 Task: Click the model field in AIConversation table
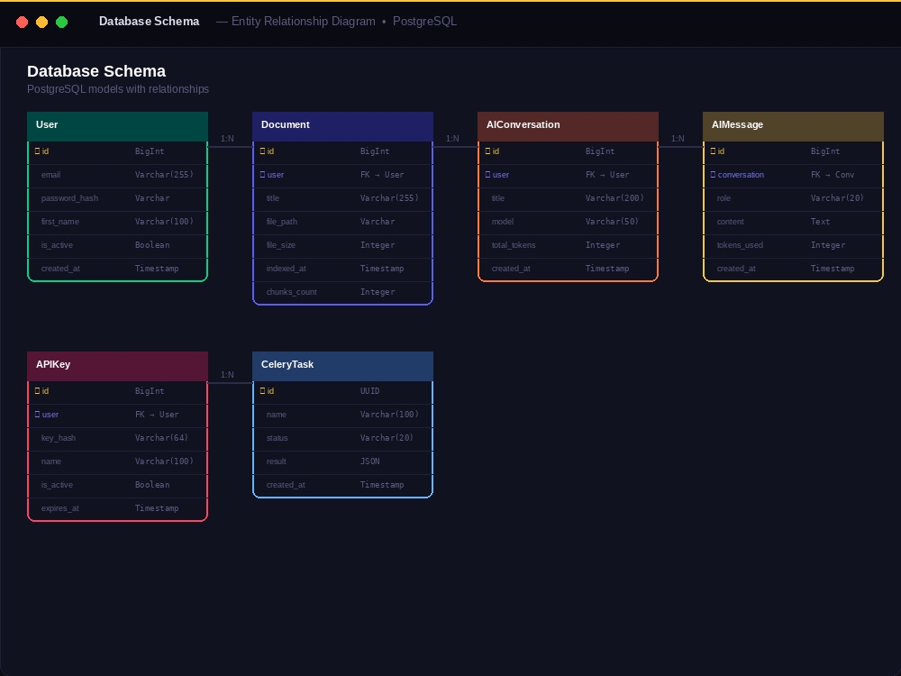coord(568,222)
